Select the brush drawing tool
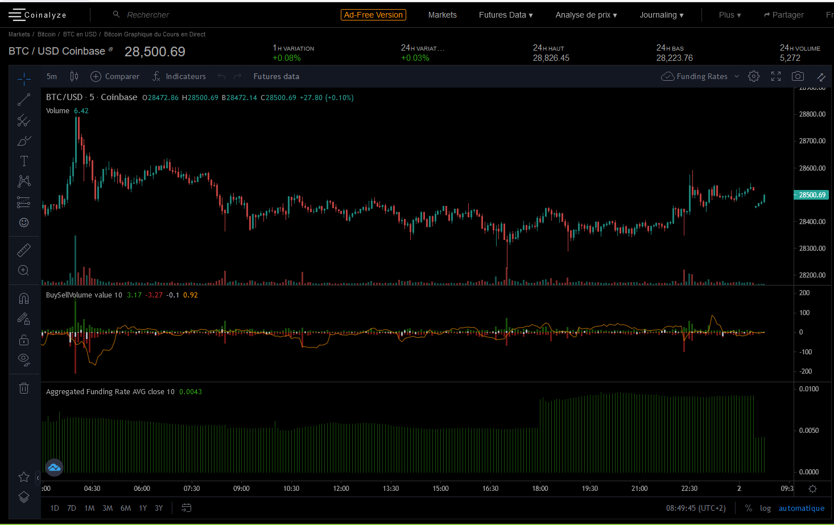This screenshot has width=834, height=525. click(24, 140)
